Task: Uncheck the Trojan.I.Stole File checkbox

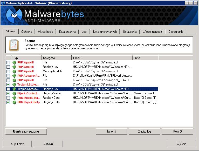Action: tap(8, 84)
